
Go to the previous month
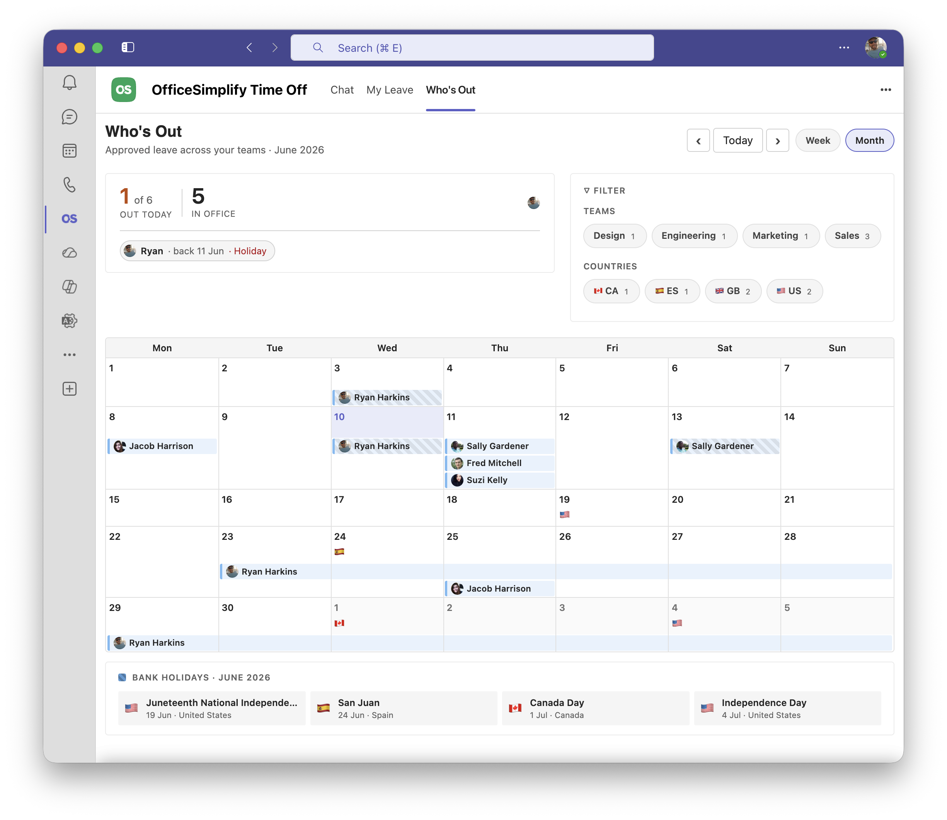click(x=698, y=141)
